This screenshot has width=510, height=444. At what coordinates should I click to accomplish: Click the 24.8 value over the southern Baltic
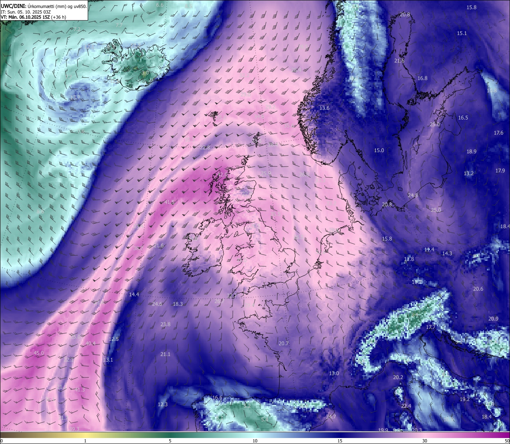[x=413, y=196]
